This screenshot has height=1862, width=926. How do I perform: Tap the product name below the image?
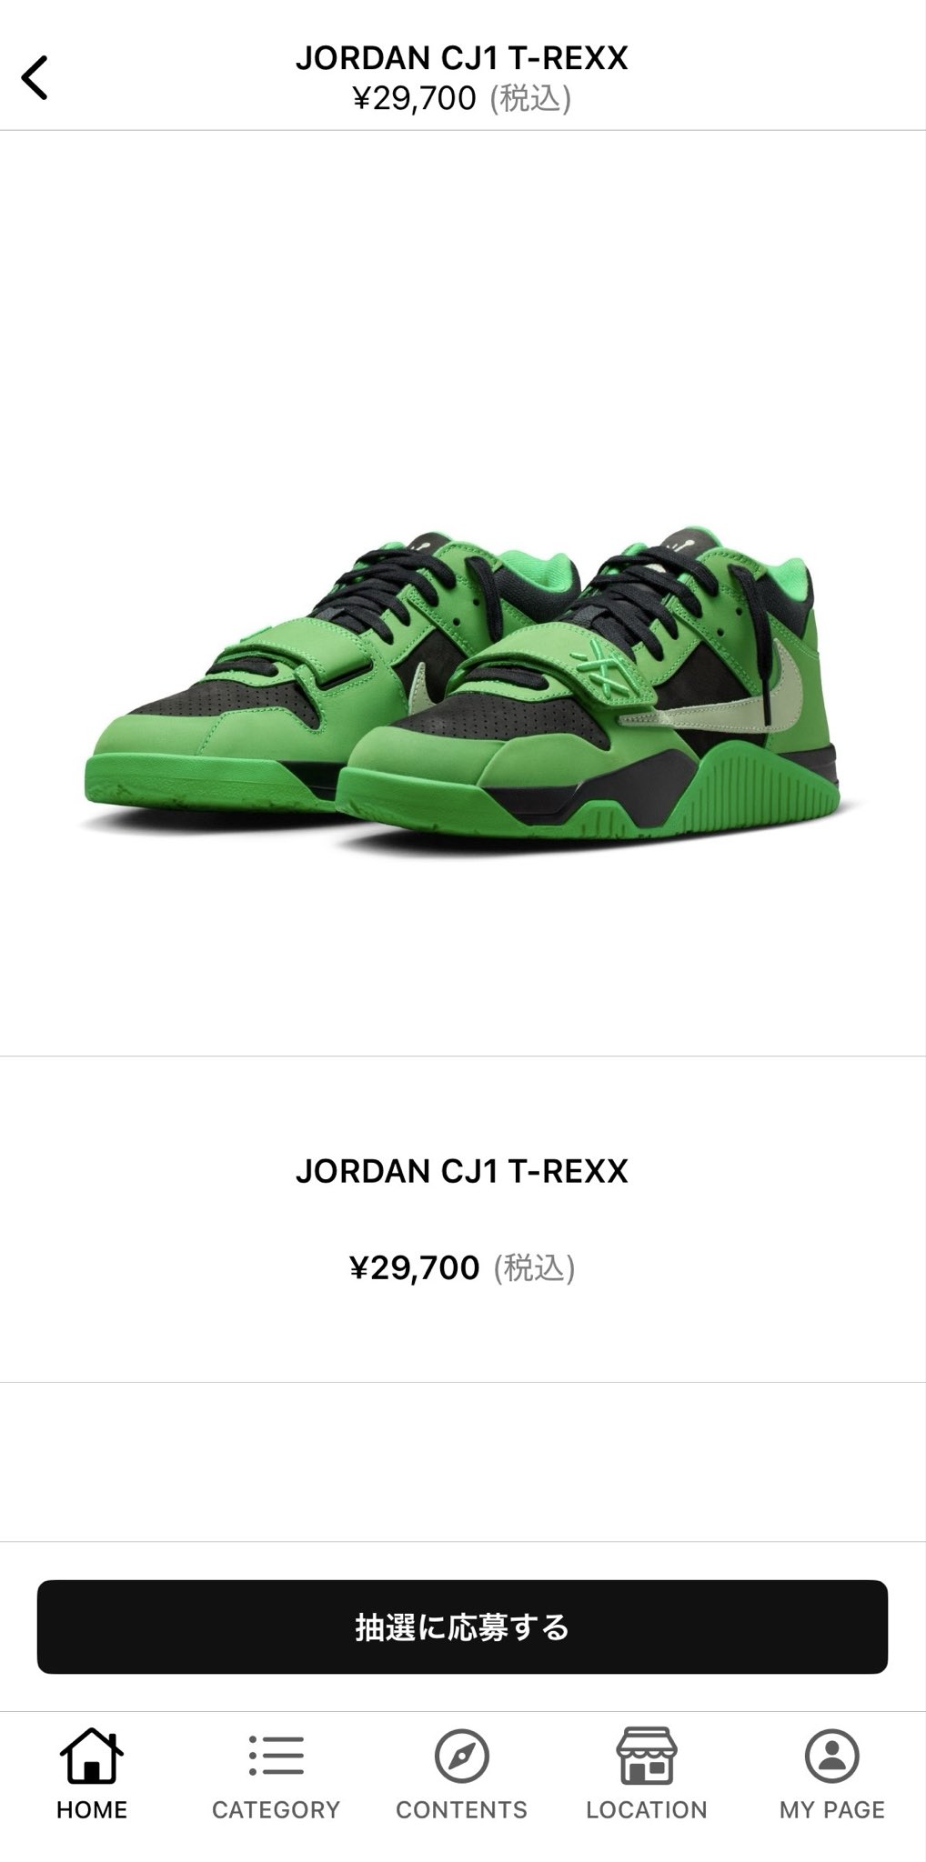(x=462, y=1171)
